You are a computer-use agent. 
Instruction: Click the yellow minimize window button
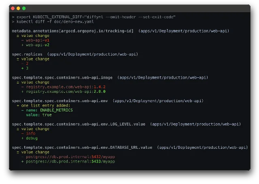click(x=18, y=9)
